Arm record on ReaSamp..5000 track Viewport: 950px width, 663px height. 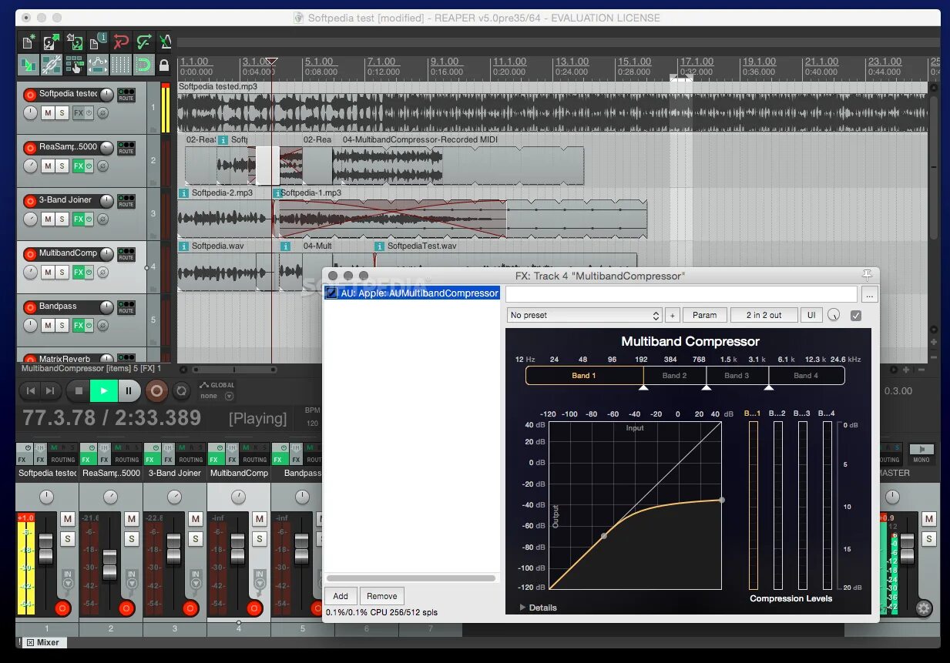pyautogui.click(x=30, y=148)
